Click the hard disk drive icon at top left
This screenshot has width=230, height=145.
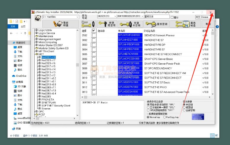tap(38, 18)
